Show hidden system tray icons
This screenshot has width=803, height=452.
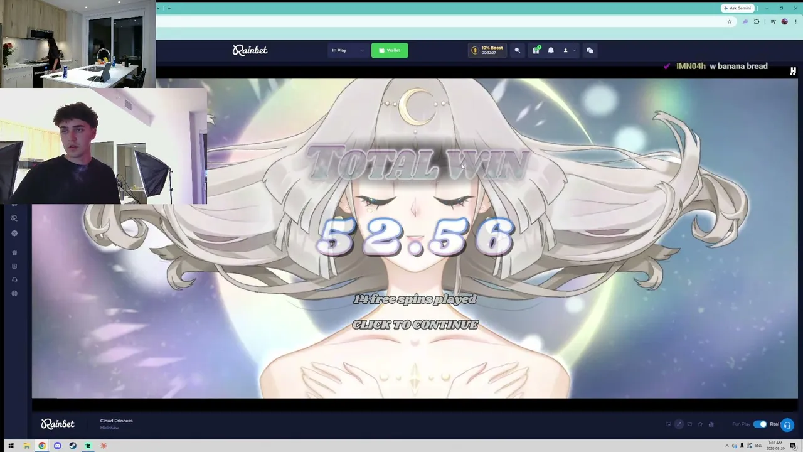tap(727, 446)
